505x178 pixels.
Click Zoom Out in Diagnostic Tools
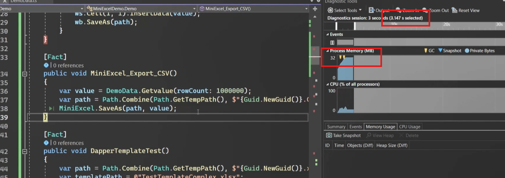click(x=436, y=10)
